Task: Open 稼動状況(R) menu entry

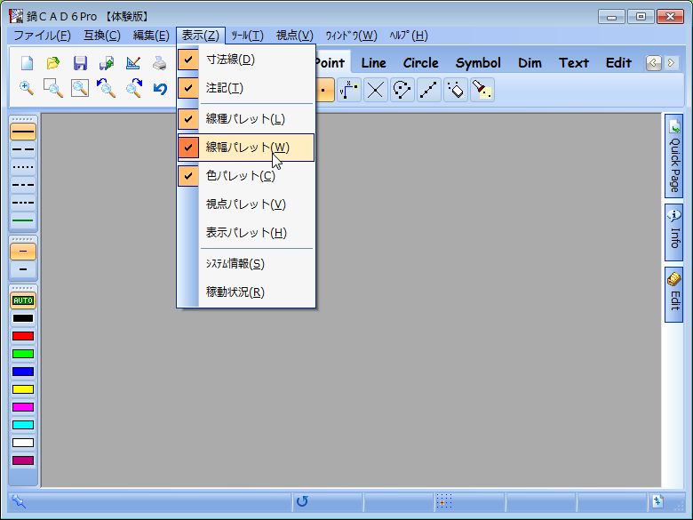Action: pos(246,292)
